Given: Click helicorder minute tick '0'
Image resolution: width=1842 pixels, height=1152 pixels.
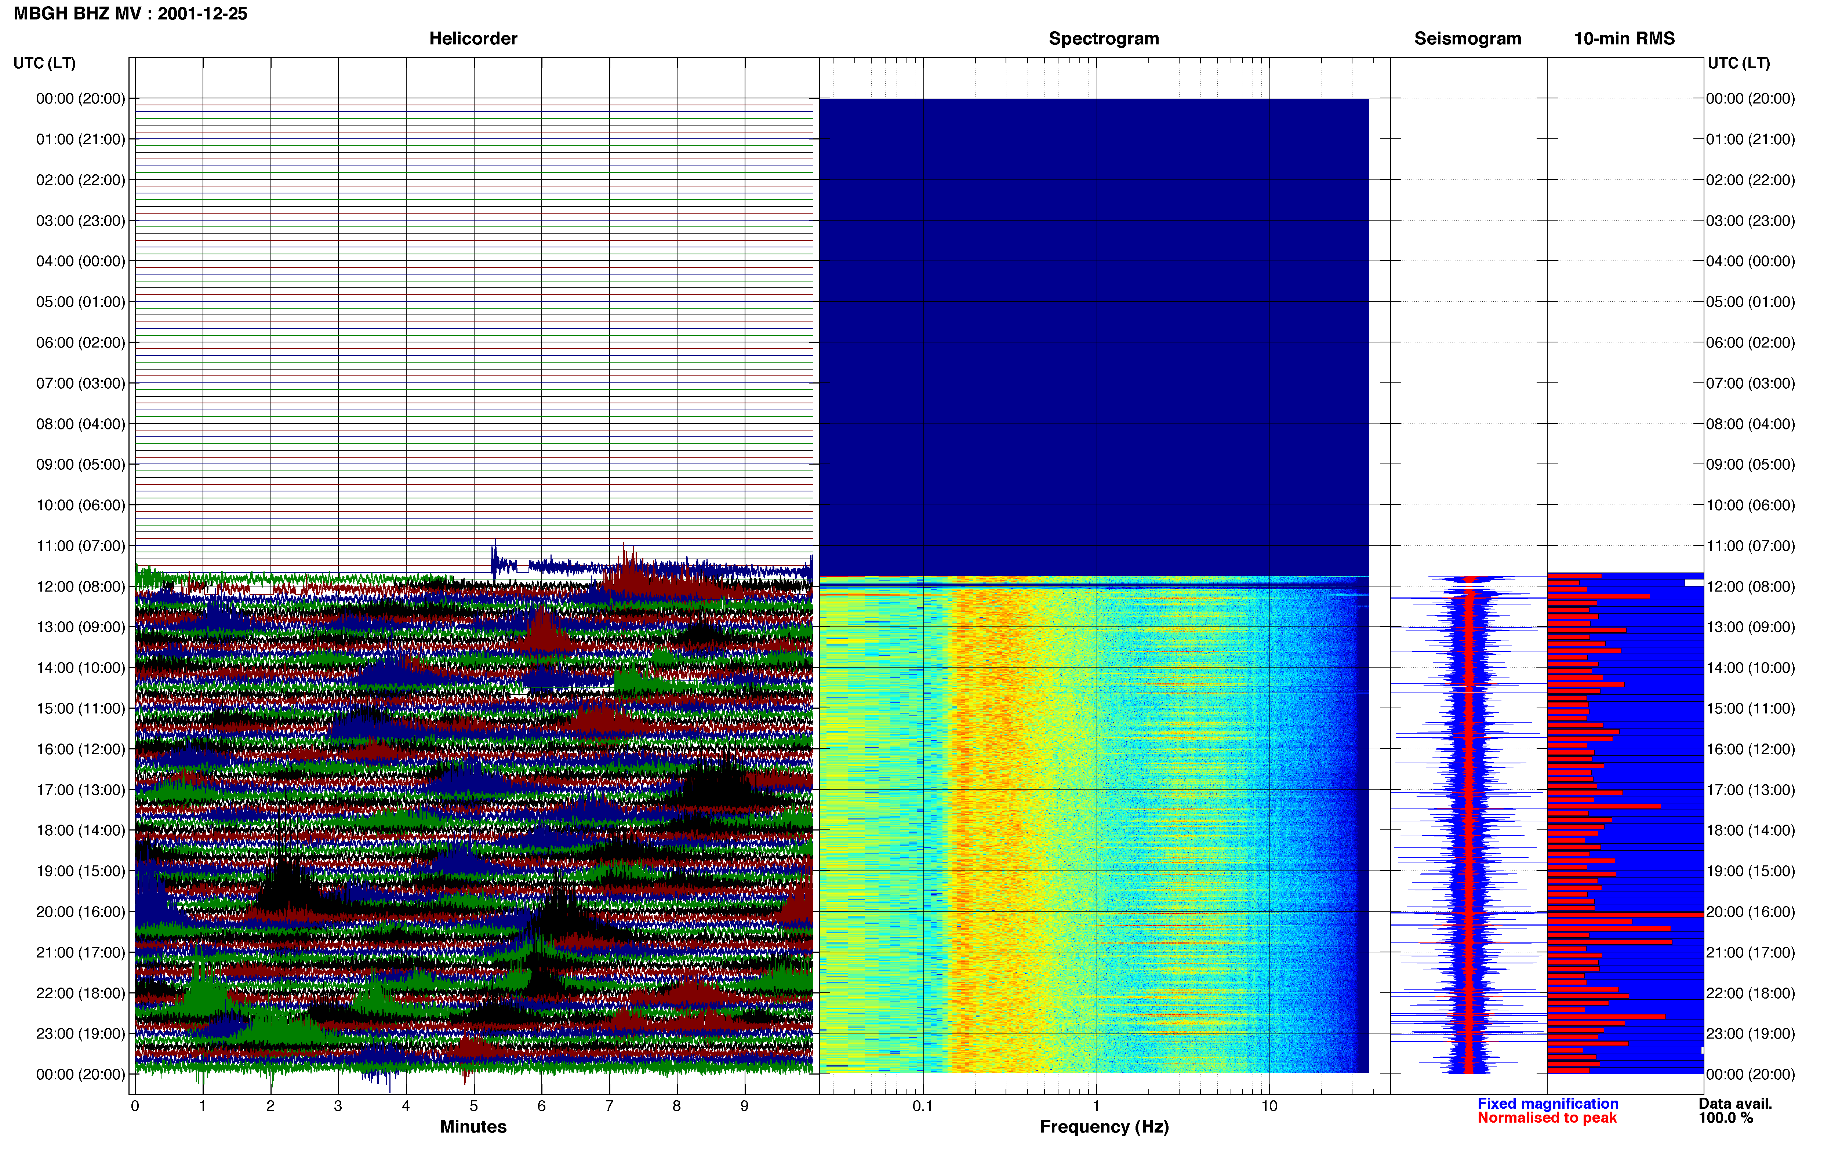Looking at the screenshot, I should click(135, 1106).
